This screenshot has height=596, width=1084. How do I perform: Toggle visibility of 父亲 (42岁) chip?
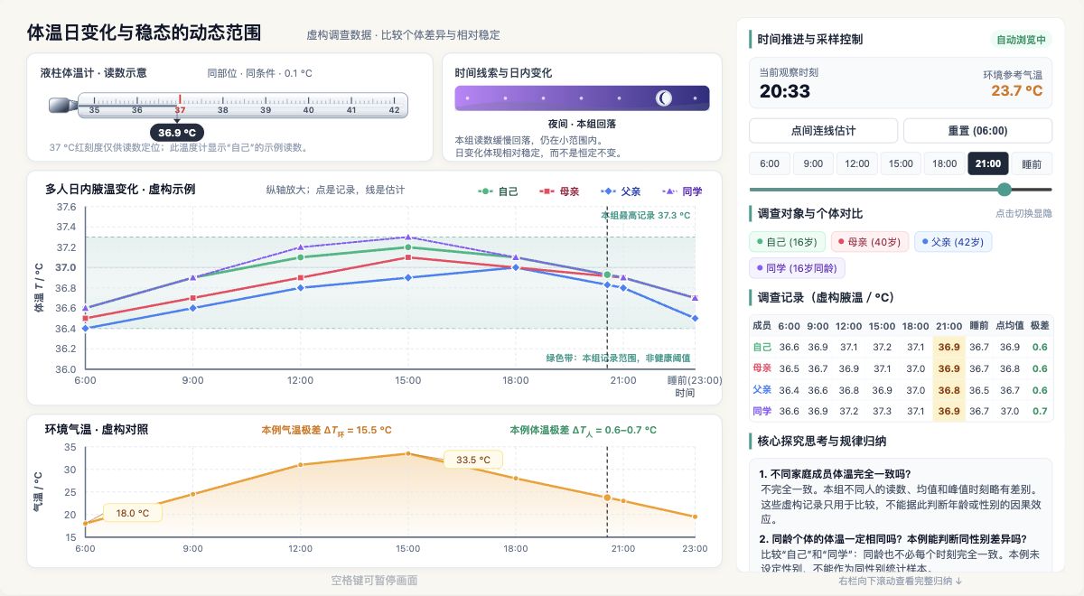952,242
